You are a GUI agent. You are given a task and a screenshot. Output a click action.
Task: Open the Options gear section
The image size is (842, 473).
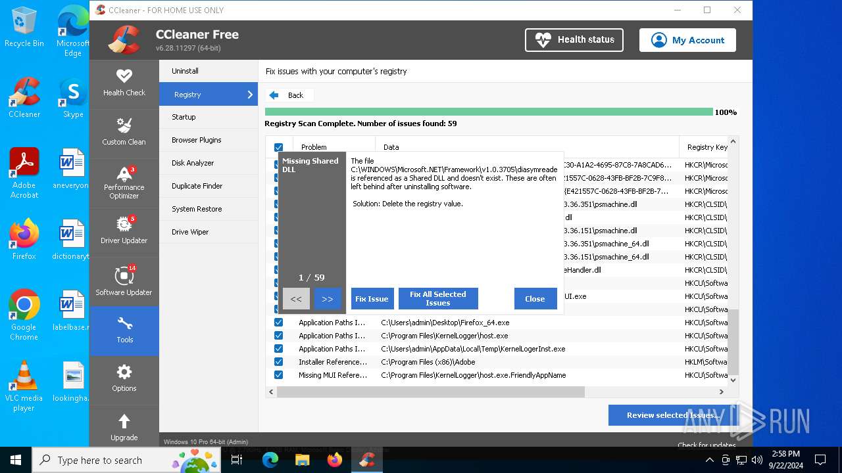coord(124,379)
